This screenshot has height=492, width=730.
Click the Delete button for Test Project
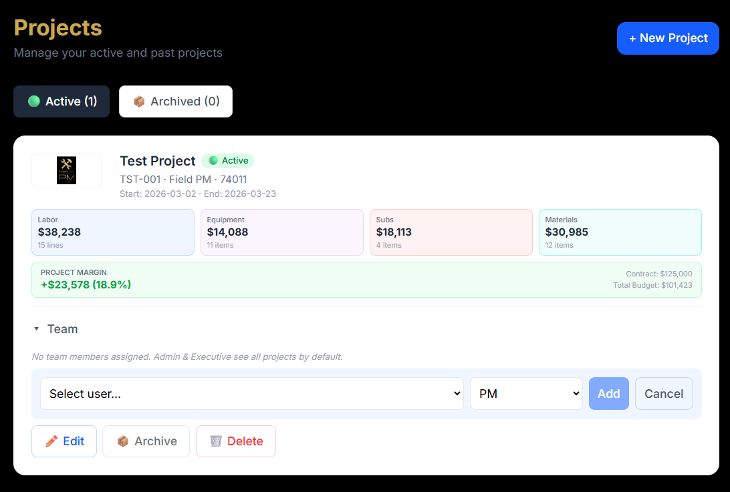(x=235, y=441)
